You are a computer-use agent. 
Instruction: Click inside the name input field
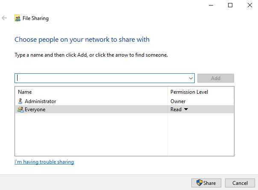(103, 78)
